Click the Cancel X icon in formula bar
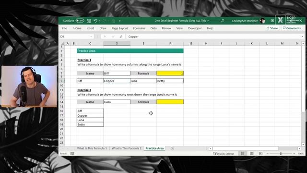 (105, 37)
